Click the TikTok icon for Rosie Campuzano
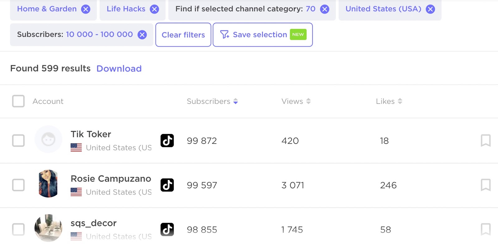This screenshot has width=498, height=250. (x=167, y=185)
